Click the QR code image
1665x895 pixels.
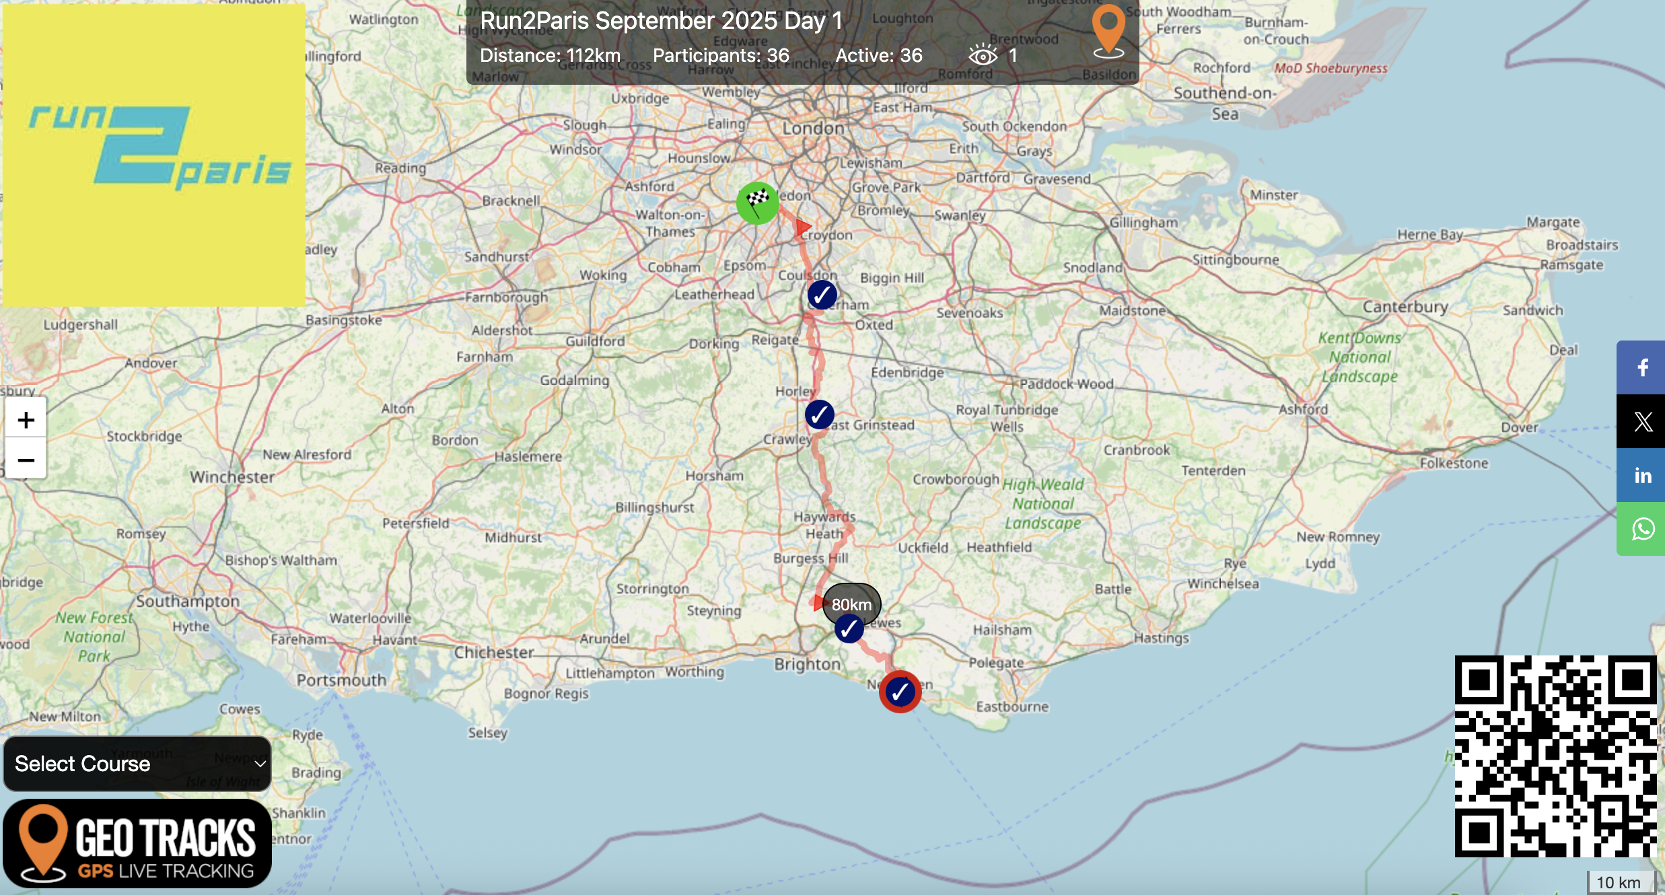click(1555, 756)
